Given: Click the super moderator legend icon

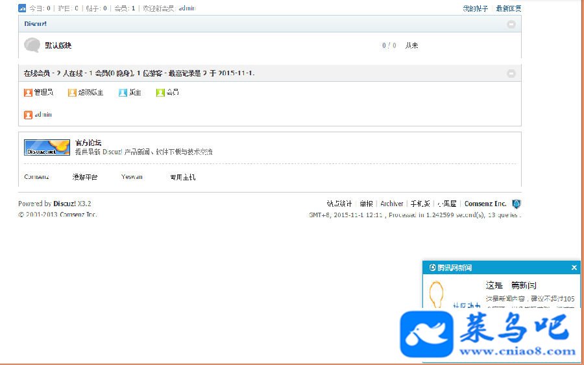Looking at the screenshot, I should click(x=72, y=92).
